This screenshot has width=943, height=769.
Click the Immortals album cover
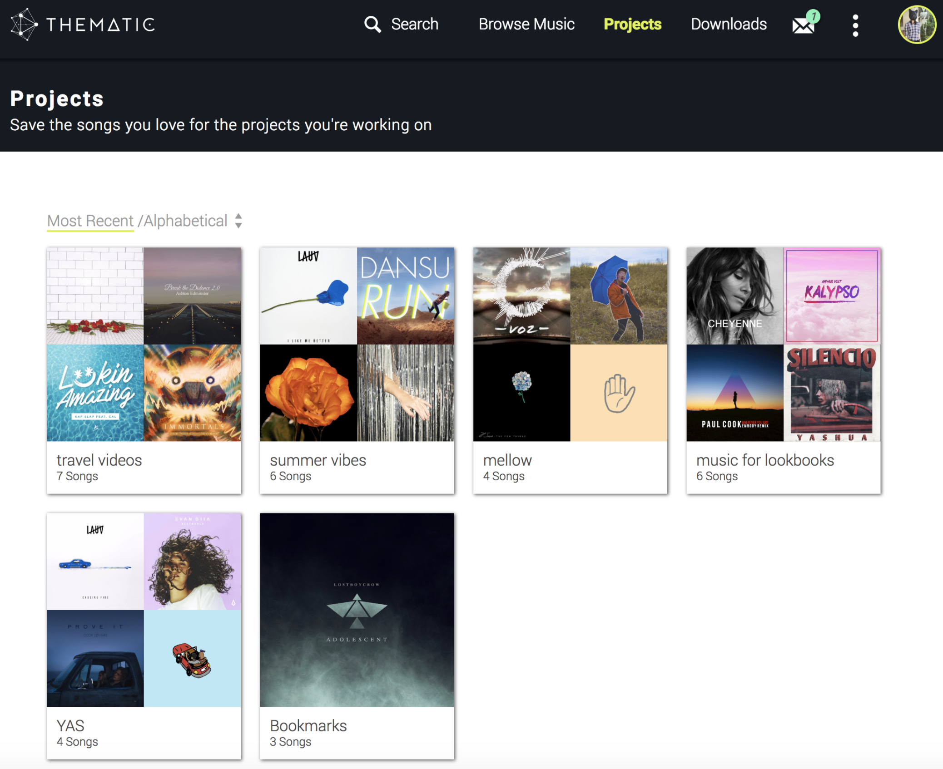coord(192,393)
